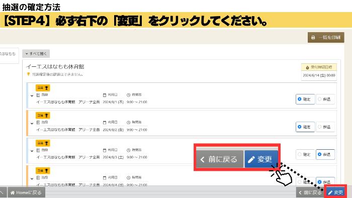Screen dimensions: 352x198
Task: Select 辞退 for the 2024/8/2 (金) row
Action: pyautogui.click(x=325, y=127)
